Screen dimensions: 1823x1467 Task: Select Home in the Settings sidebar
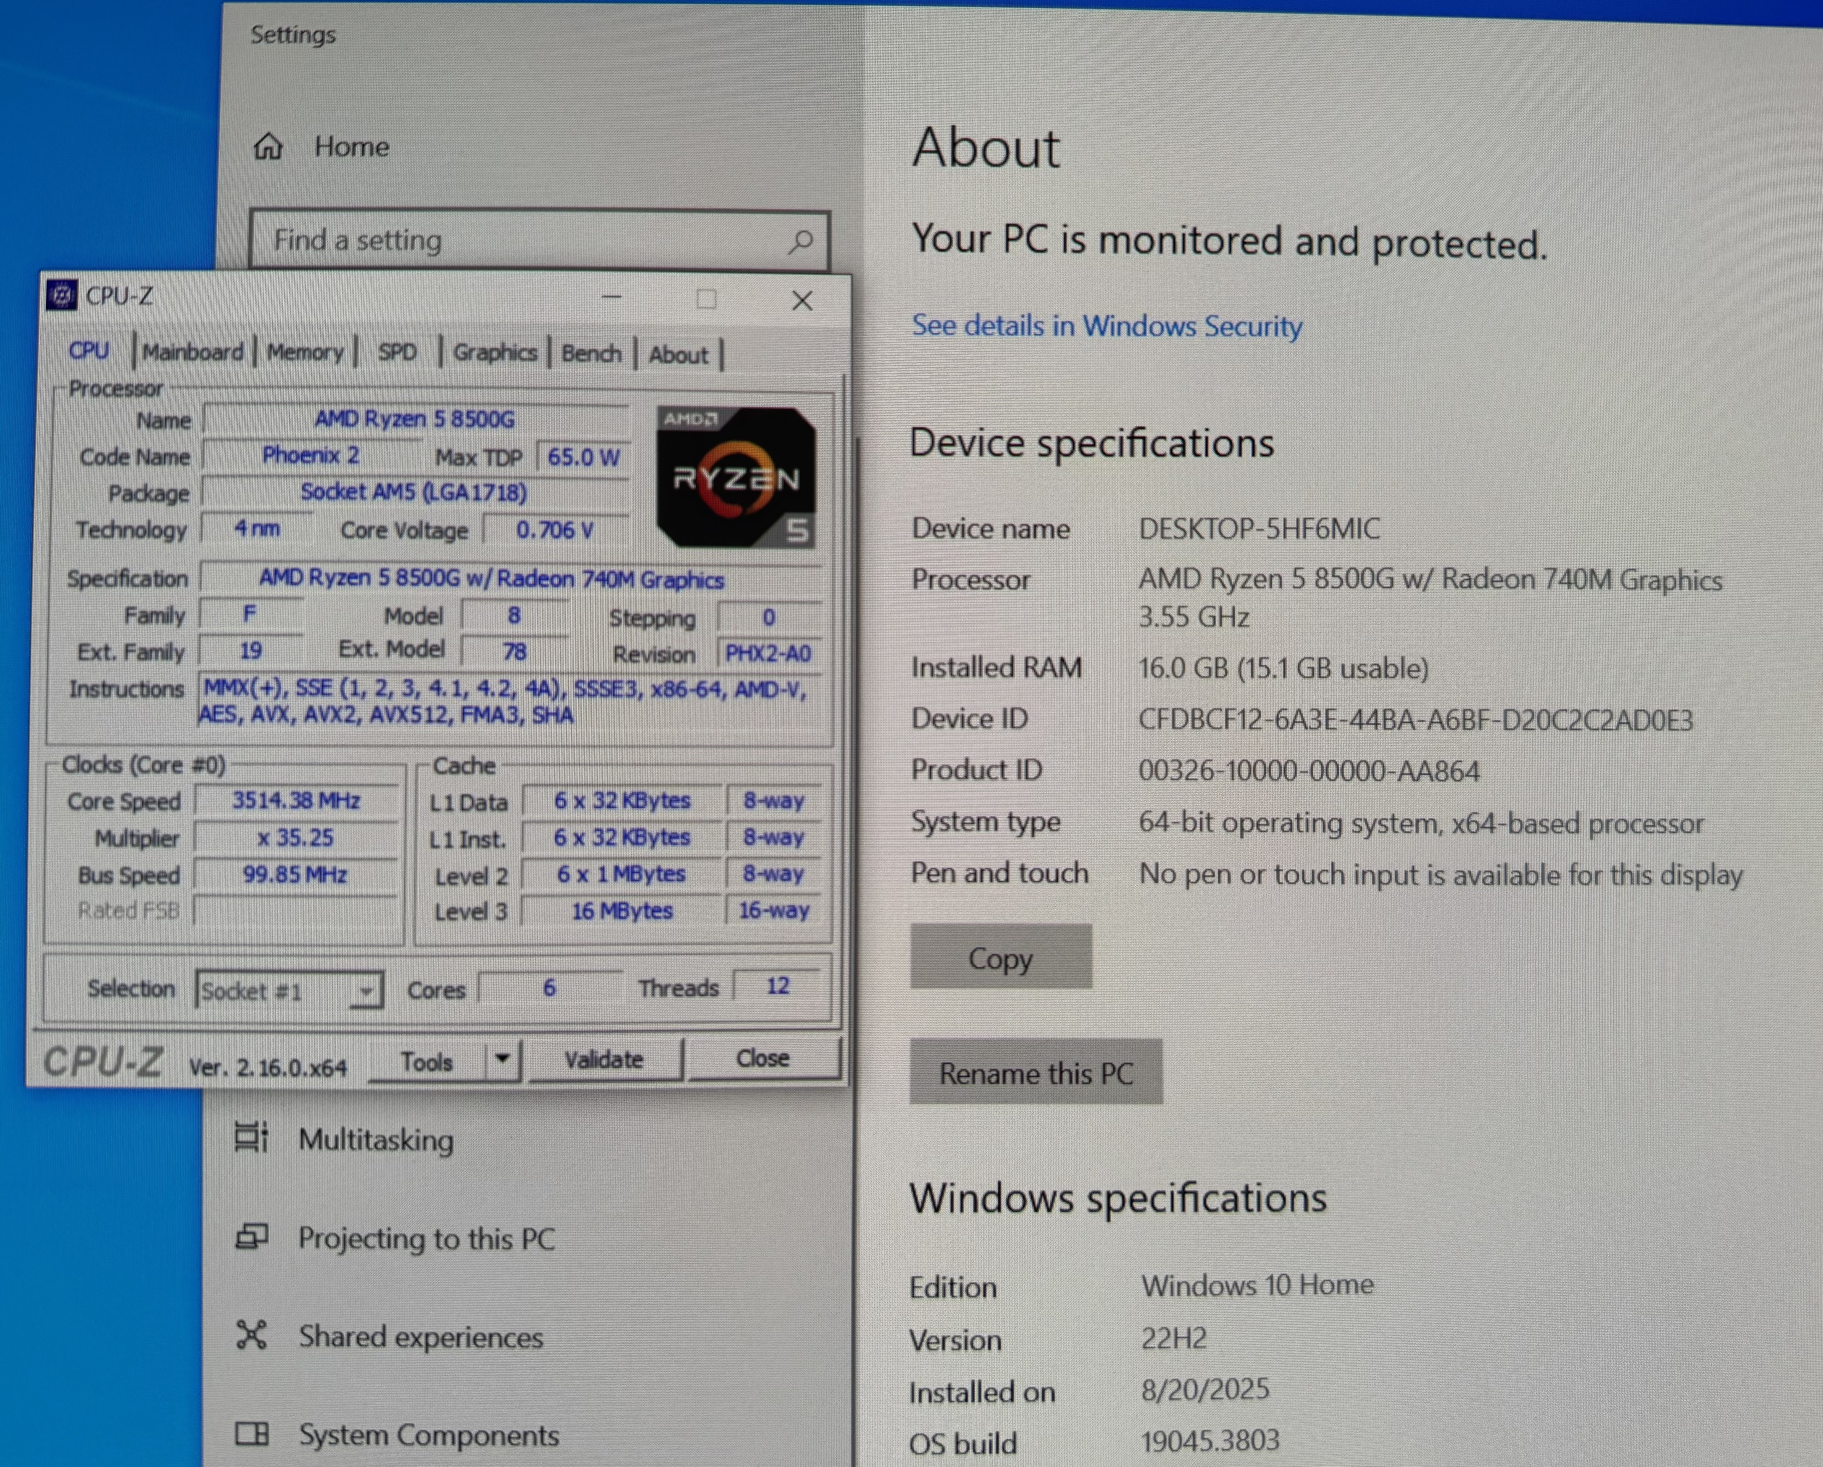click(x=352, y=146)
